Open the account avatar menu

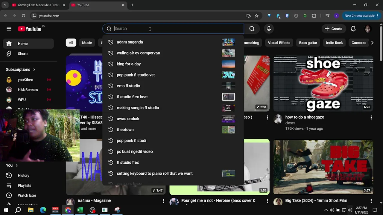point(367,29)
